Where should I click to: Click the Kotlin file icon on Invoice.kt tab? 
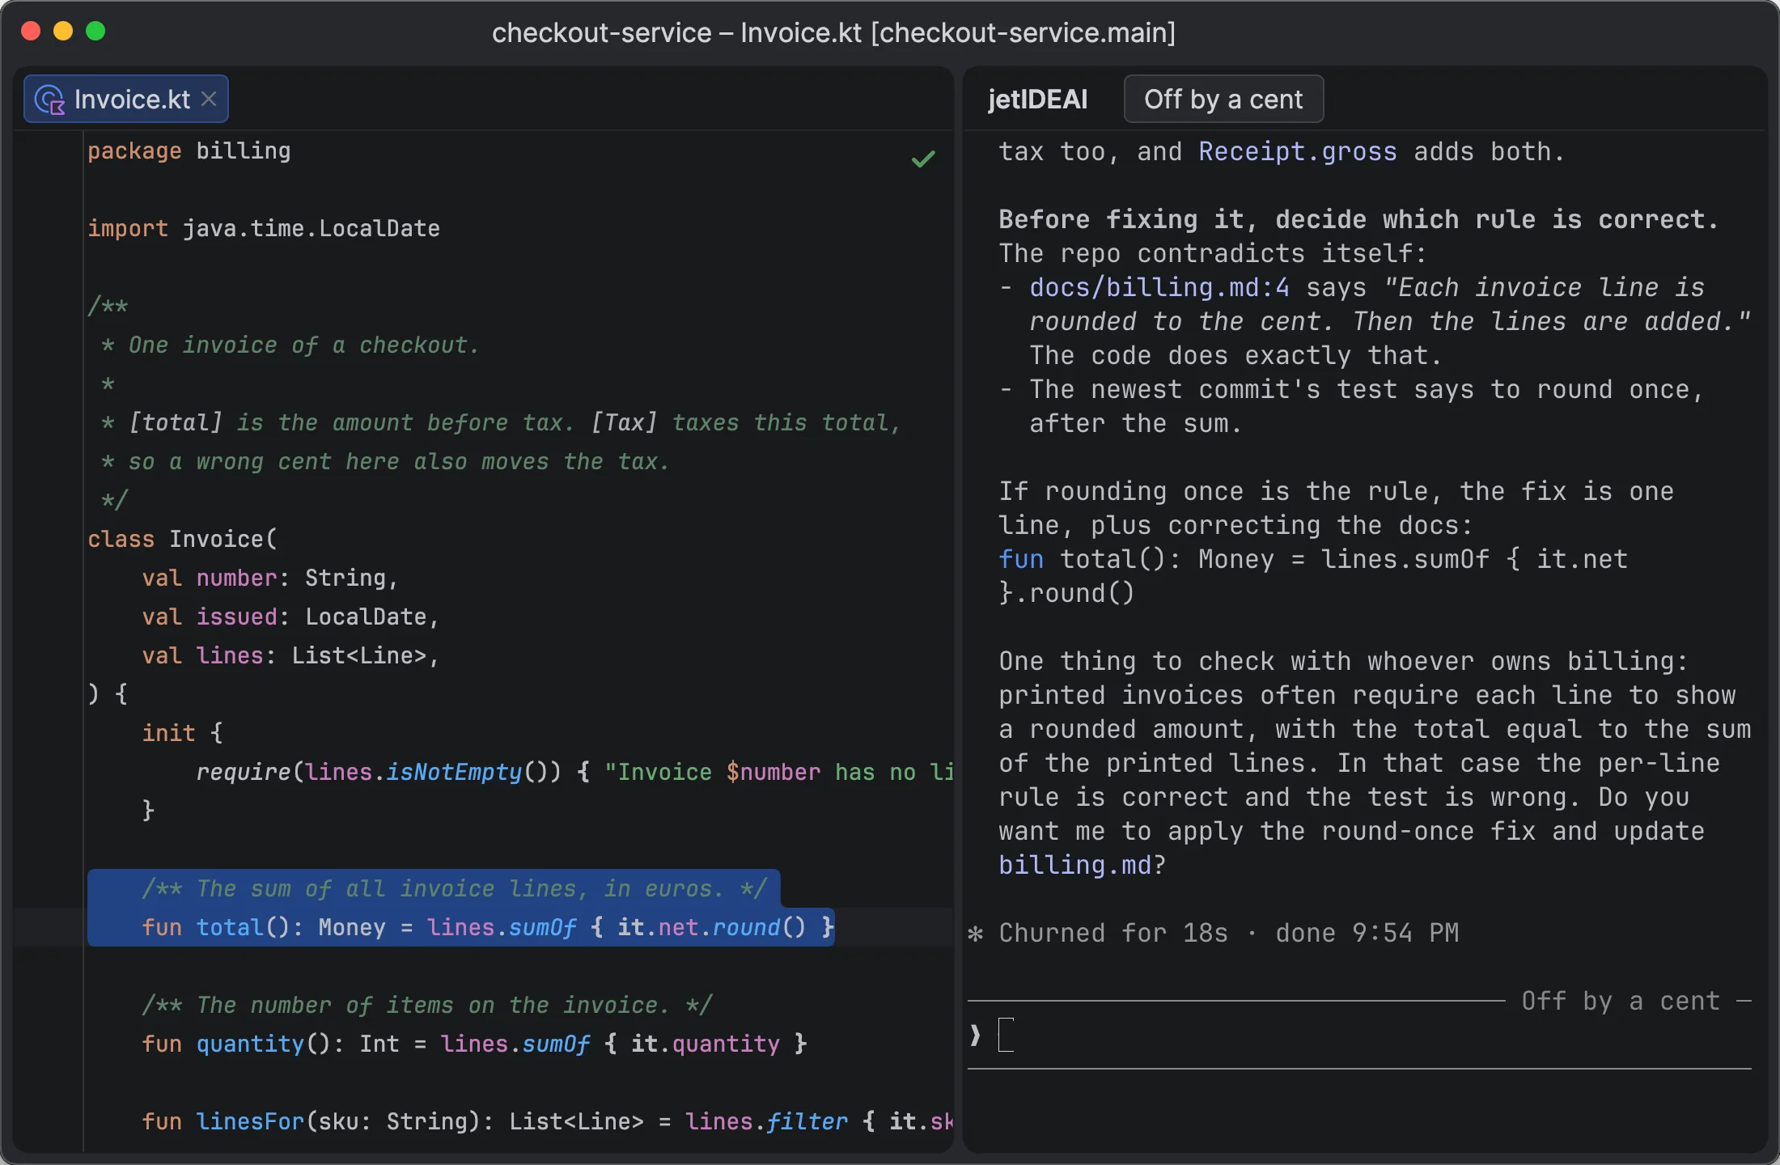50,100
